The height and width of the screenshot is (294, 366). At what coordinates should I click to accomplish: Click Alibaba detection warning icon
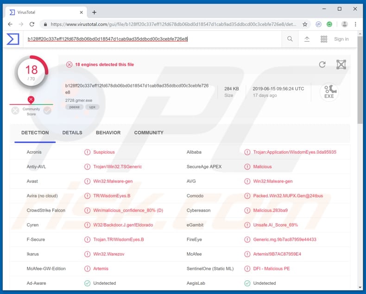[247, 152]
